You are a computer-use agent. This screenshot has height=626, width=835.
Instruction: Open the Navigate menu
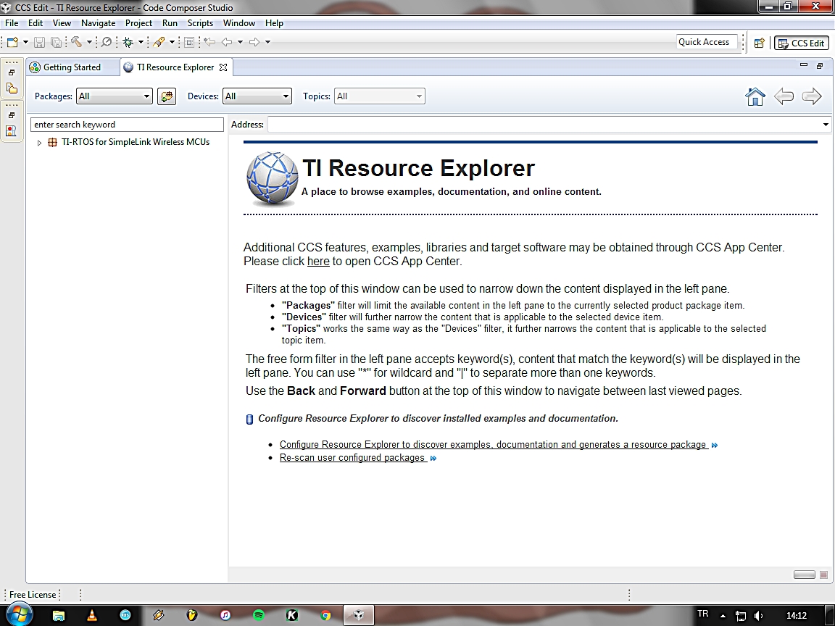98,23
